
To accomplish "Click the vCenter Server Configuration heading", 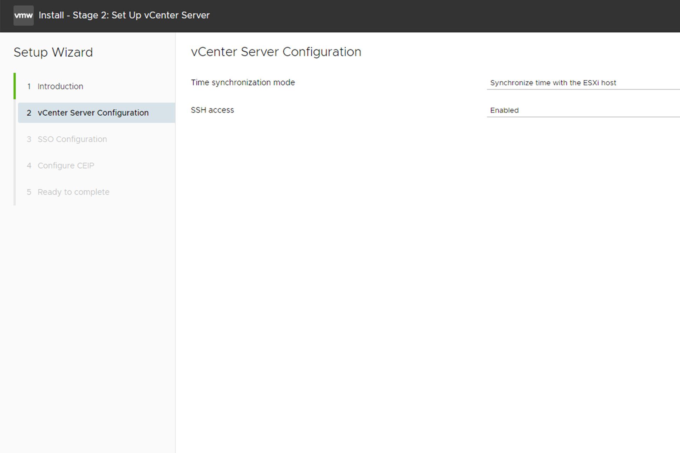I will click(x=276, y=52).
